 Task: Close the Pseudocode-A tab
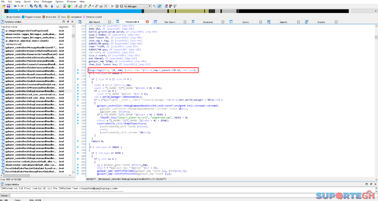[147, 22]
